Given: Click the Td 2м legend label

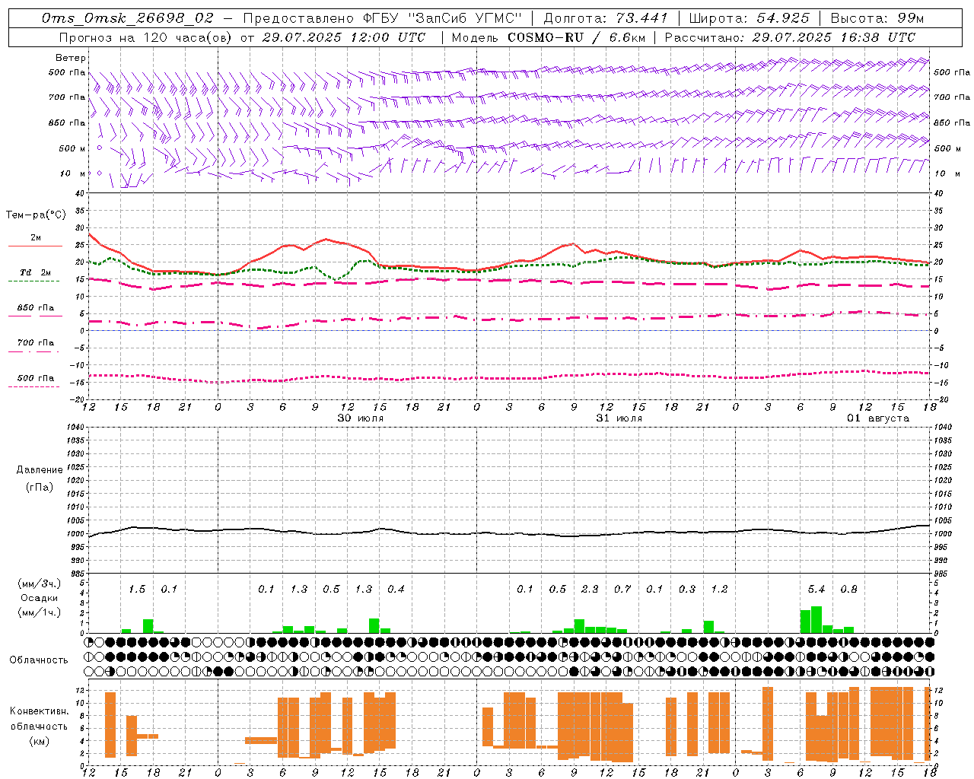Looking at the screenshot, I should click(x=36, y=272).
